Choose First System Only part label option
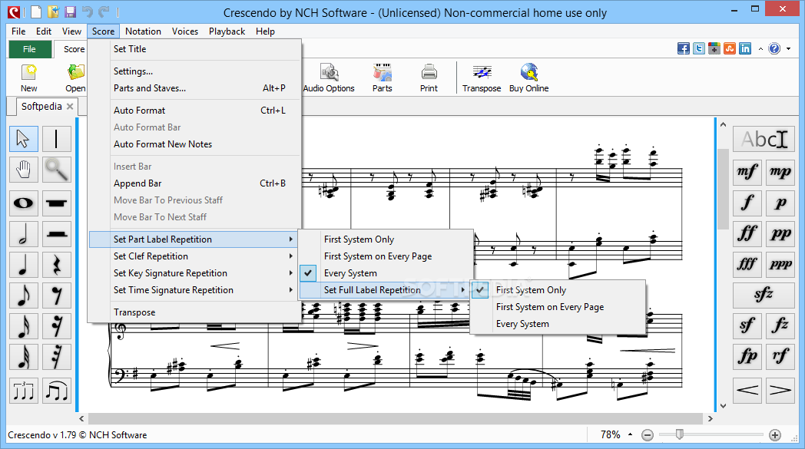The width and height of the screenshot is (805, 449). tap(385, 239)
